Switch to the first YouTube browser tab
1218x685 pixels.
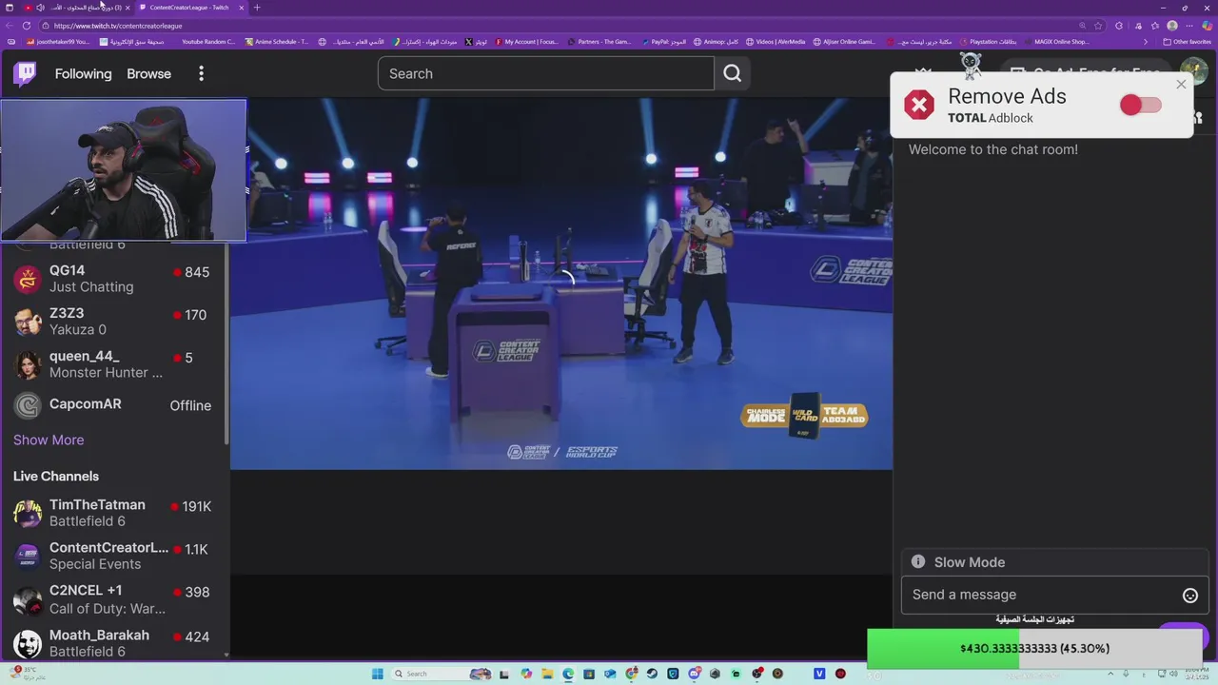(76, 8)
